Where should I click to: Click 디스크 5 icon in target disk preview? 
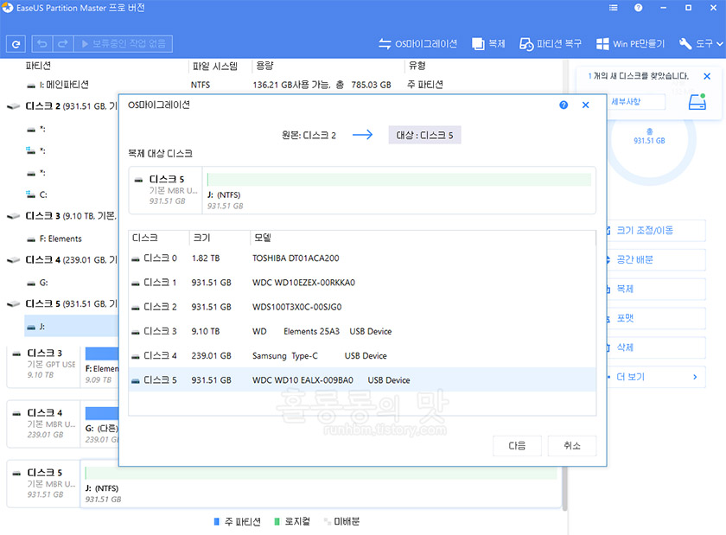pyautogui.click(x=138, y=180)
